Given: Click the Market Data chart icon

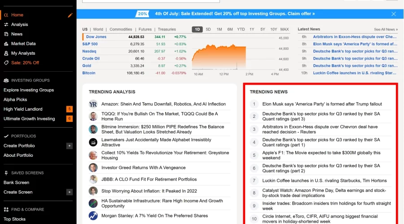Looking at the screenshot, I should (6, 44).
